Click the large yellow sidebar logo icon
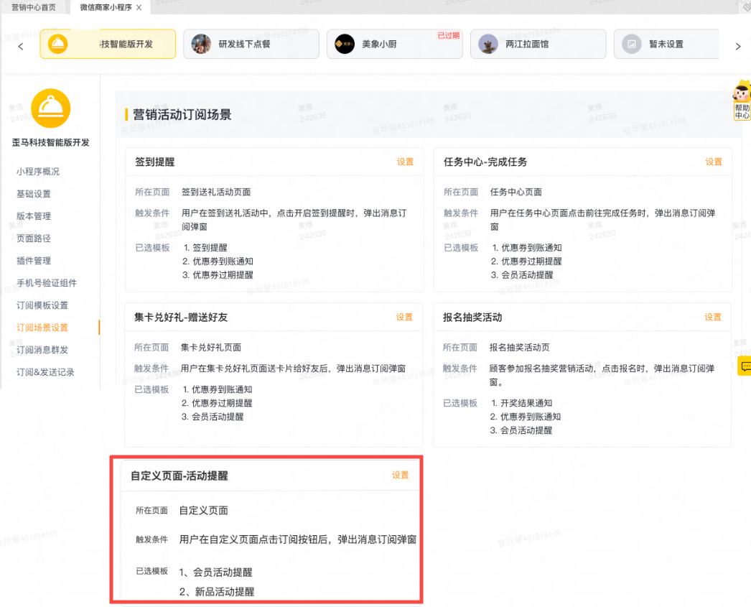Image resolution: width=751 pixels, height=607 pixels. click(x=51, y=108)
